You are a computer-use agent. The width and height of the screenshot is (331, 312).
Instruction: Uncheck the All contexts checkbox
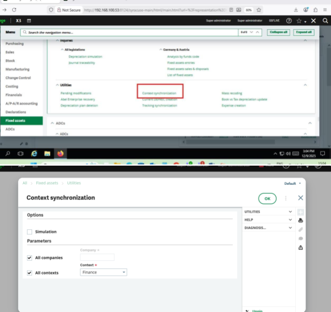pos(30,272)
